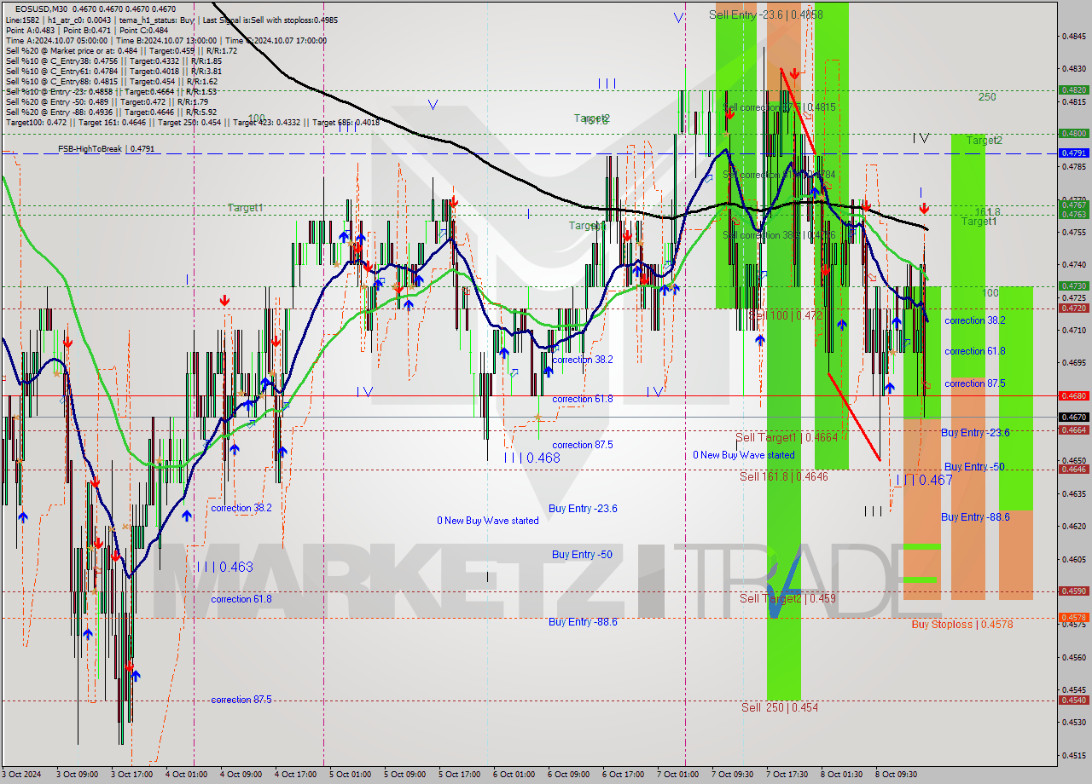Click the 0.4800 green price tag
The width and height of the screenshot is (1092, 784).
tap(1073, 133)
